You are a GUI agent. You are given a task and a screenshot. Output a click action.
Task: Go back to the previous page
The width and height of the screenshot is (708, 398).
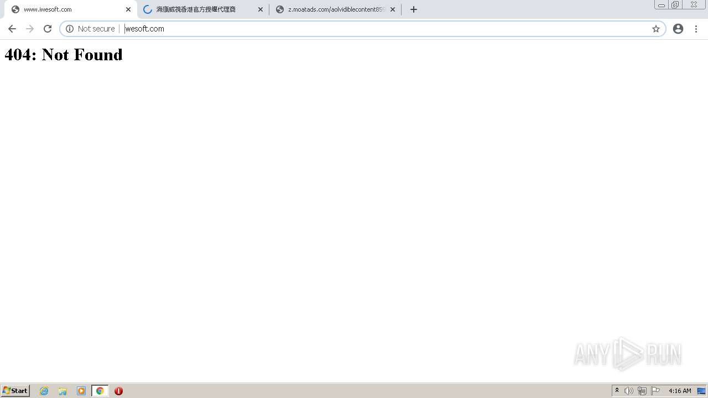(12, 29)
